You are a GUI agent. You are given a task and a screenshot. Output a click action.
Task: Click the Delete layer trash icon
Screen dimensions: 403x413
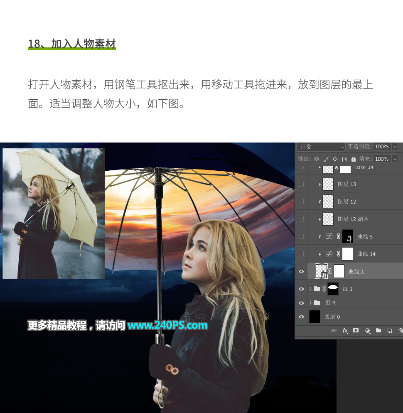coord(400,330)
